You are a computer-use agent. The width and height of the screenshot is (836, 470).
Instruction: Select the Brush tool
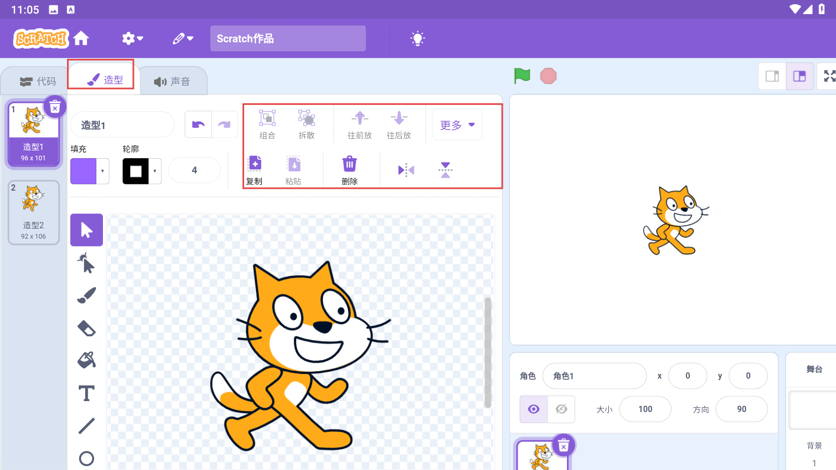click(x=87, y=295)
